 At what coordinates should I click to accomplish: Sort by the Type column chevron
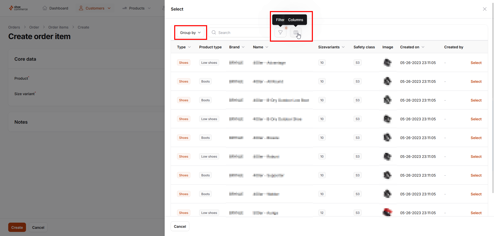[x=189, y=47]
